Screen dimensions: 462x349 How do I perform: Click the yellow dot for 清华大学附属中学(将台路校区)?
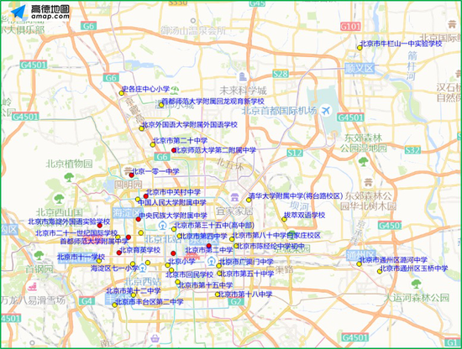pyautogui.click(x=249, y=201)
